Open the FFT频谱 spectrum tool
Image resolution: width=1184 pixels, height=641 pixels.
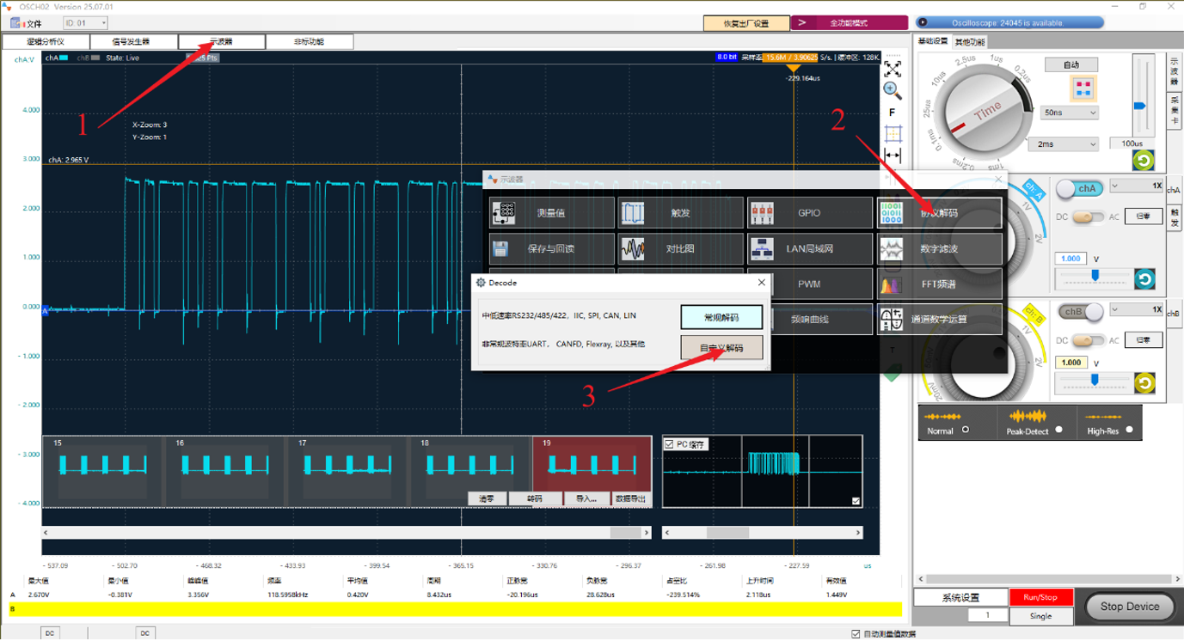pyautogui.click(x=939, y=284)
